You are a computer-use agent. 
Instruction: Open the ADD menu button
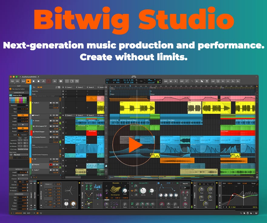point(166,81)
